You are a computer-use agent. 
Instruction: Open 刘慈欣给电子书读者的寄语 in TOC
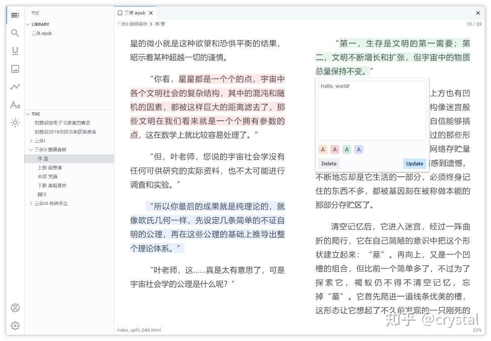[62, 123]
